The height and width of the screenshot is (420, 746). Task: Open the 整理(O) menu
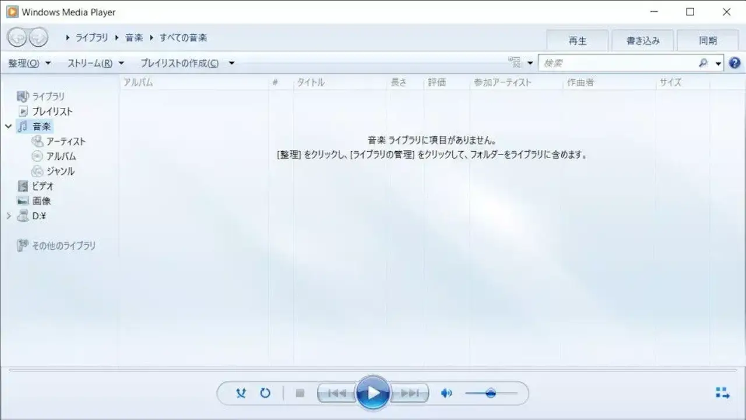click(30, 63)
